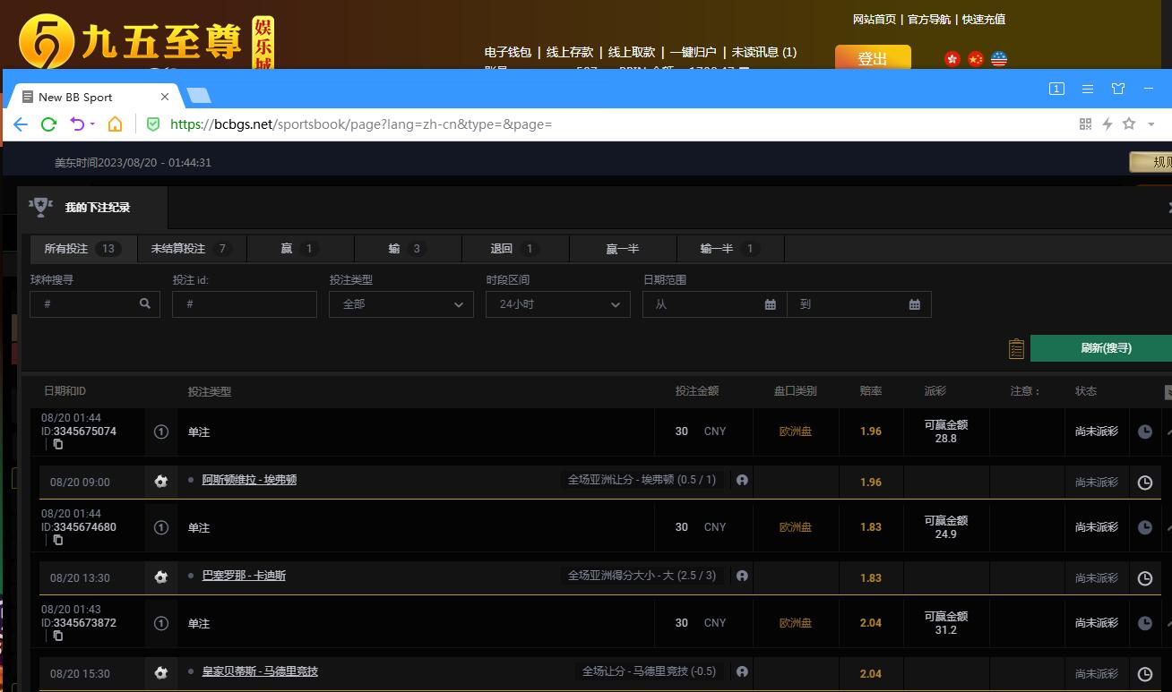
Task: Click the clipboard icon beside 刷新(搜寻)
Action: (1016, 348)
